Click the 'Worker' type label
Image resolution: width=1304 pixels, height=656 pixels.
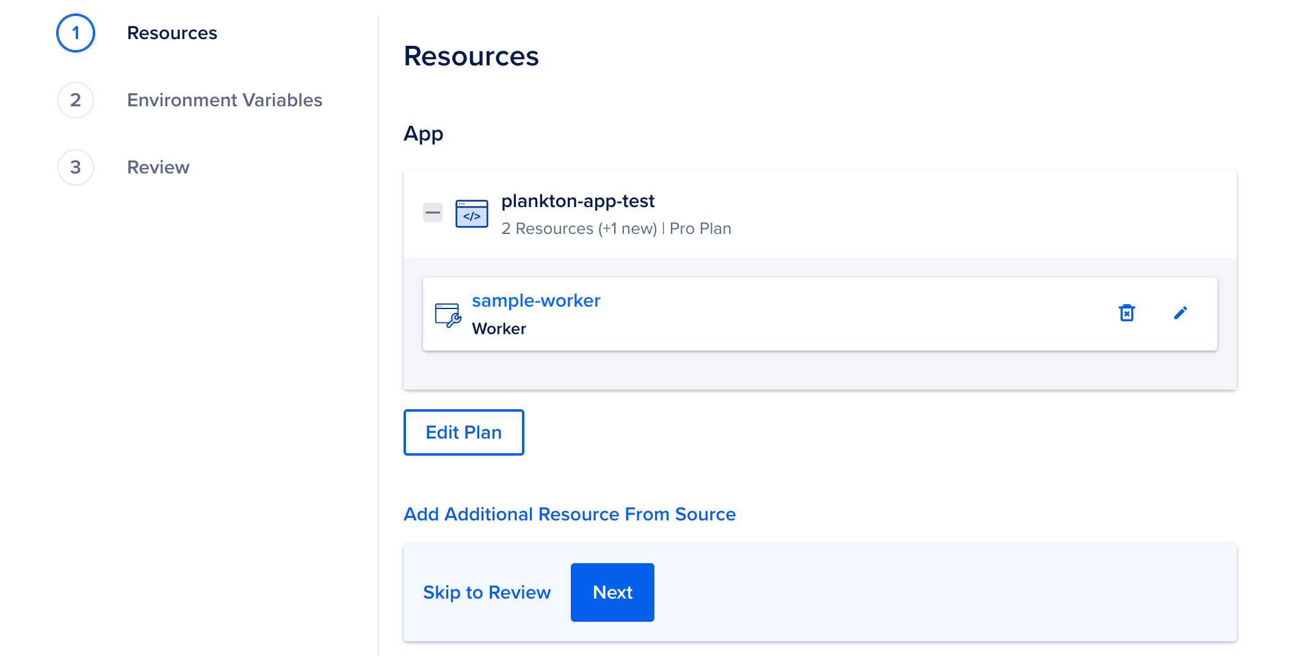coord(499,329)
